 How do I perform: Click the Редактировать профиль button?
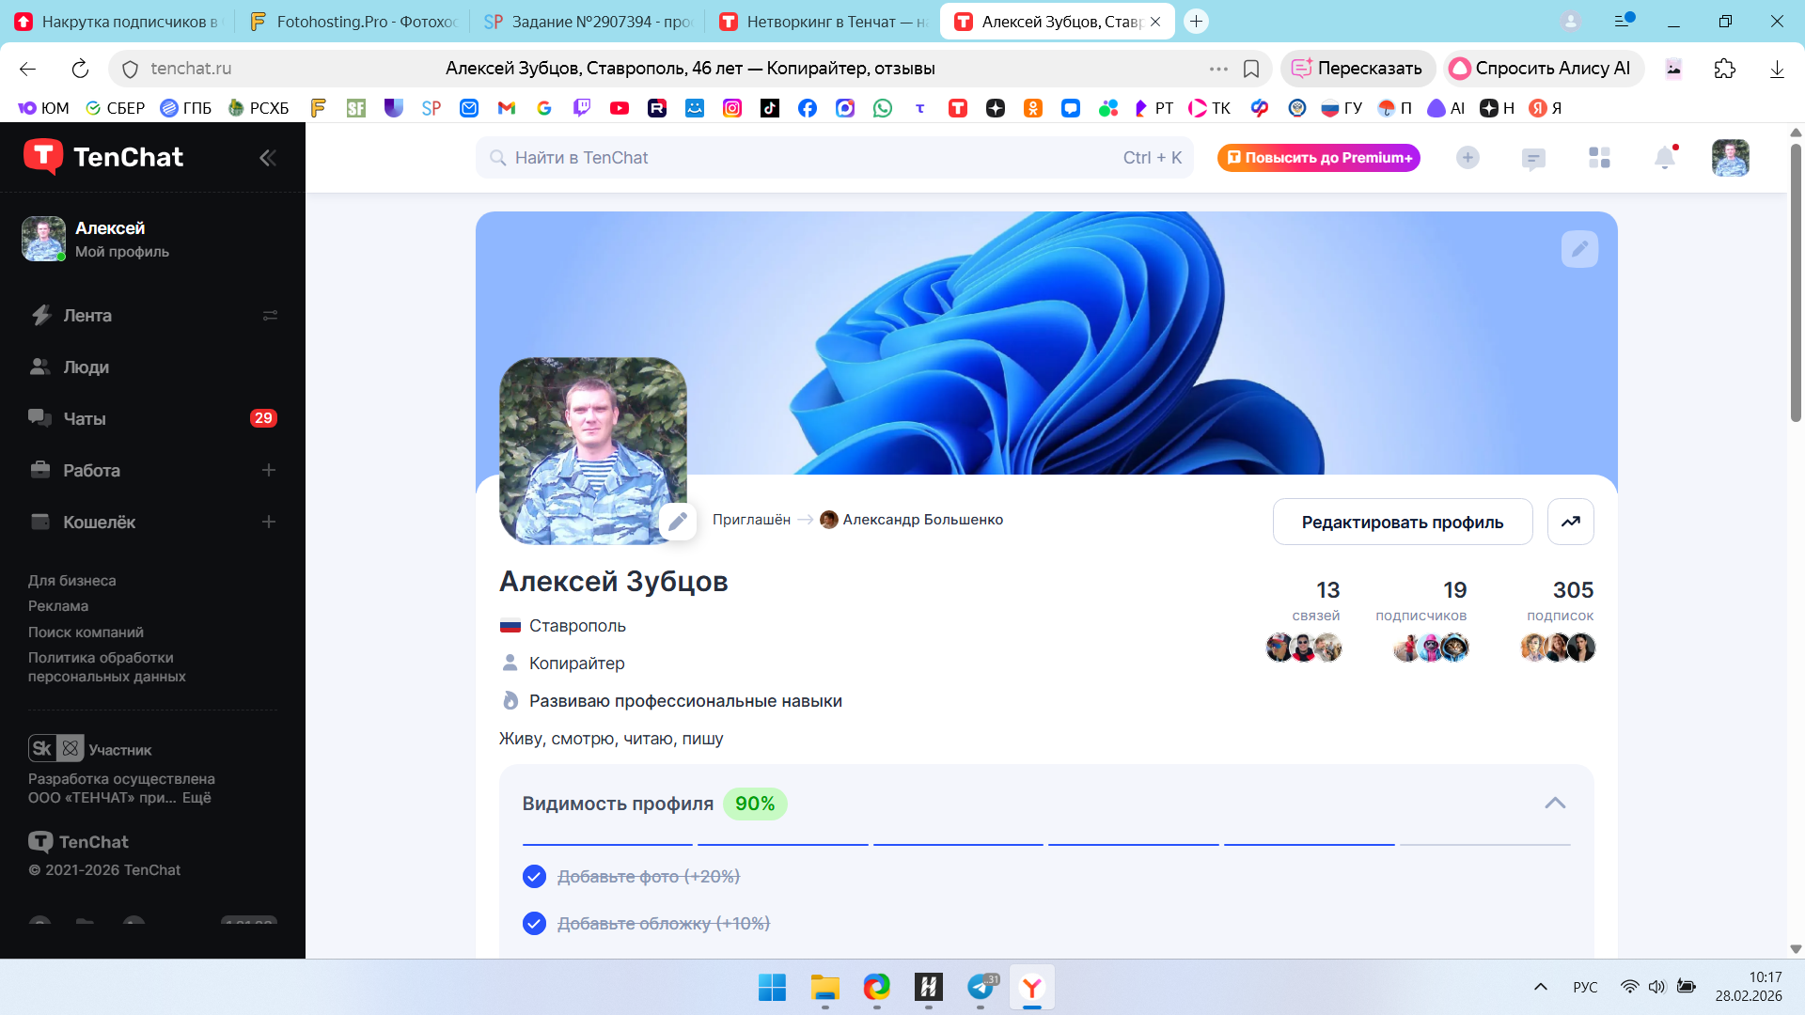1402,522
